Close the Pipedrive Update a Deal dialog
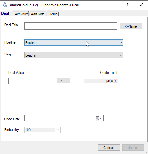Screen dimensions: 148x154 pyautogui.click(x=141, y=5)
